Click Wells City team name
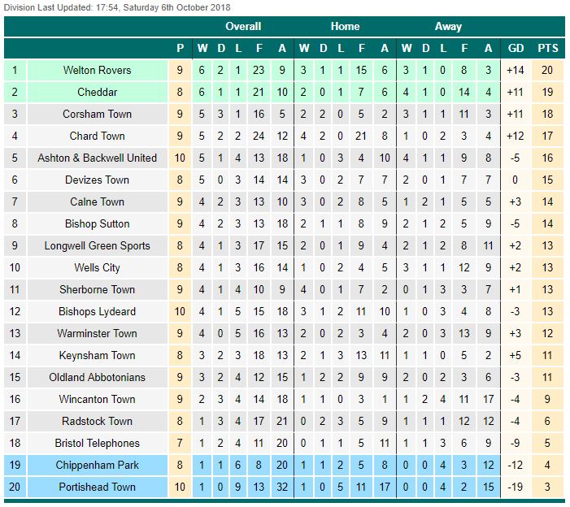570x507 pixels. (97, 267)
